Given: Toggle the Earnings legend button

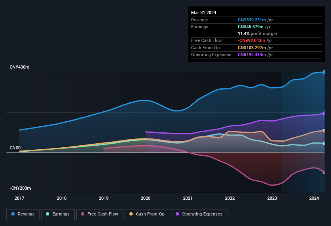Looking at the screenshot, I should tap(58, 214).
